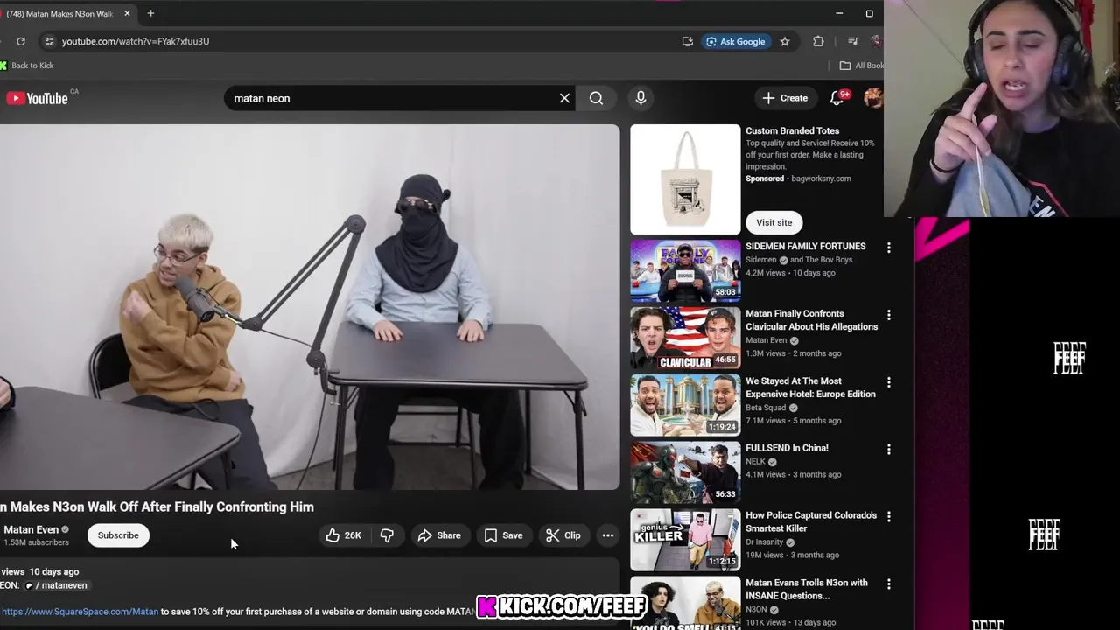Open Custom Branded Totes ad title
This screenshot has width=1120, height=630.
click(792, 131)
